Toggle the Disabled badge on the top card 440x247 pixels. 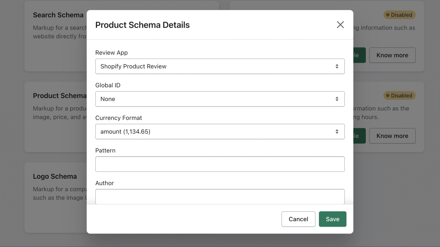coord(399,15)
